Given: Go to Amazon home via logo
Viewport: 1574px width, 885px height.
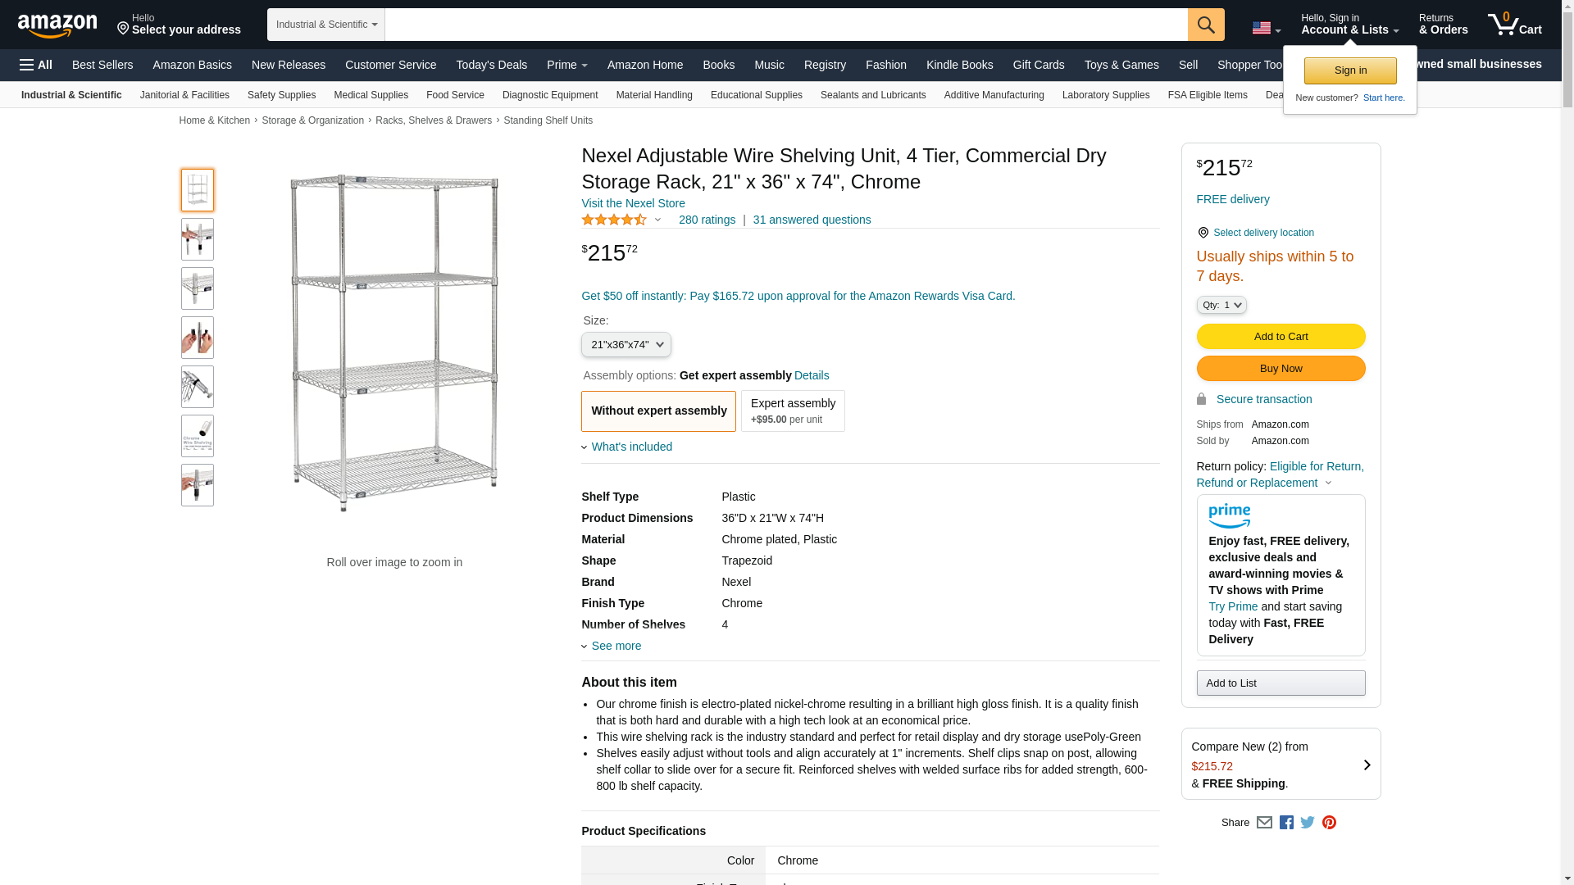Looking at the screenshot, I should click(57, 25).
